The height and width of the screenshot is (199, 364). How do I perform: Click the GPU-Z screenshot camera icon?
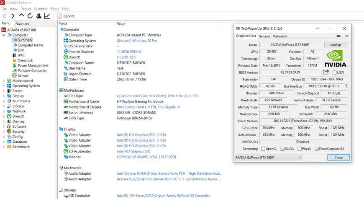tap(338, 36)
